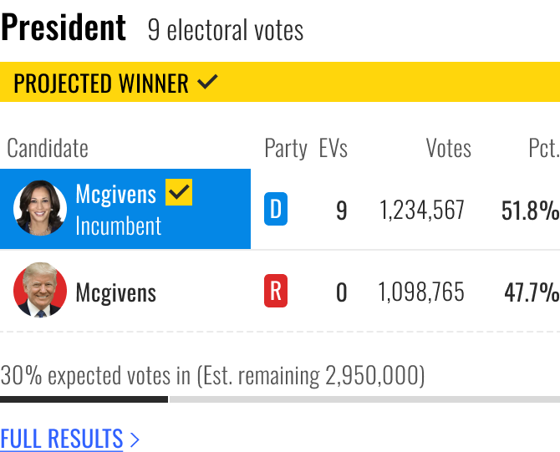Viewport: 560px width, 452px height.
Task: Click the Democratic candidate's portrait photo
Action: 40,208
